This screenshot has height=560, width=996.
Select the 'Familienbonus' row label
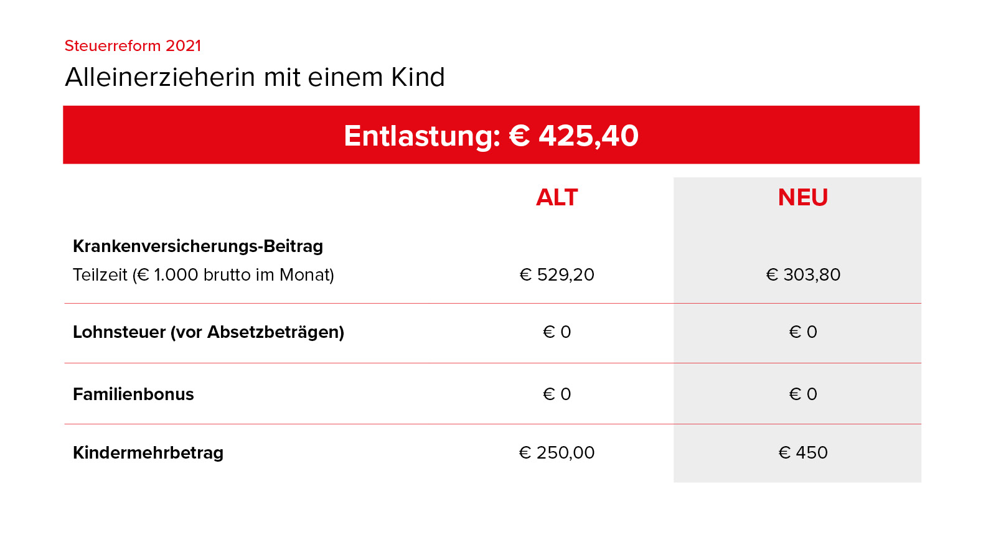point(133,394)
